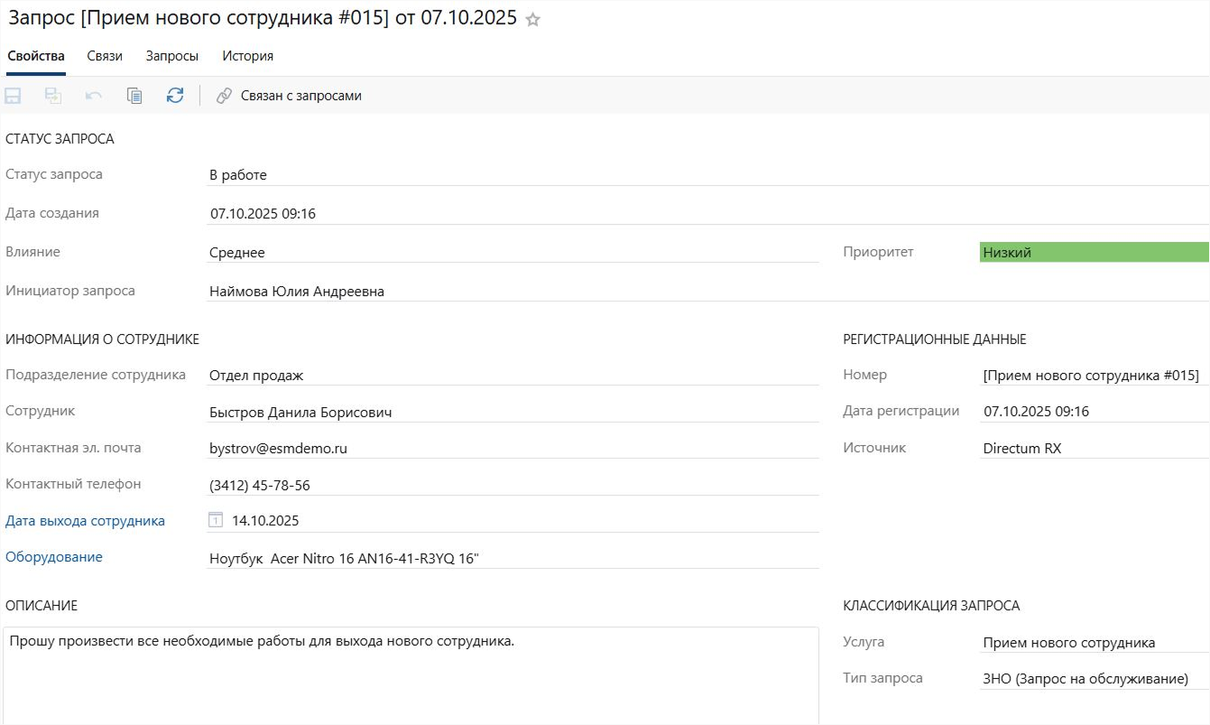Follow the Оборудование field label link

pos(54,557)
